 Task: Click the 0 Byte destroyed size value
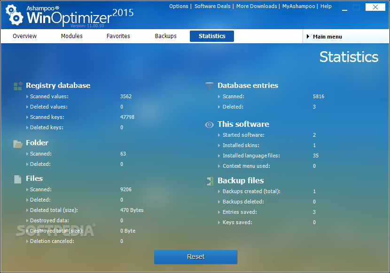pyautogui.click(x=128, y=231)
